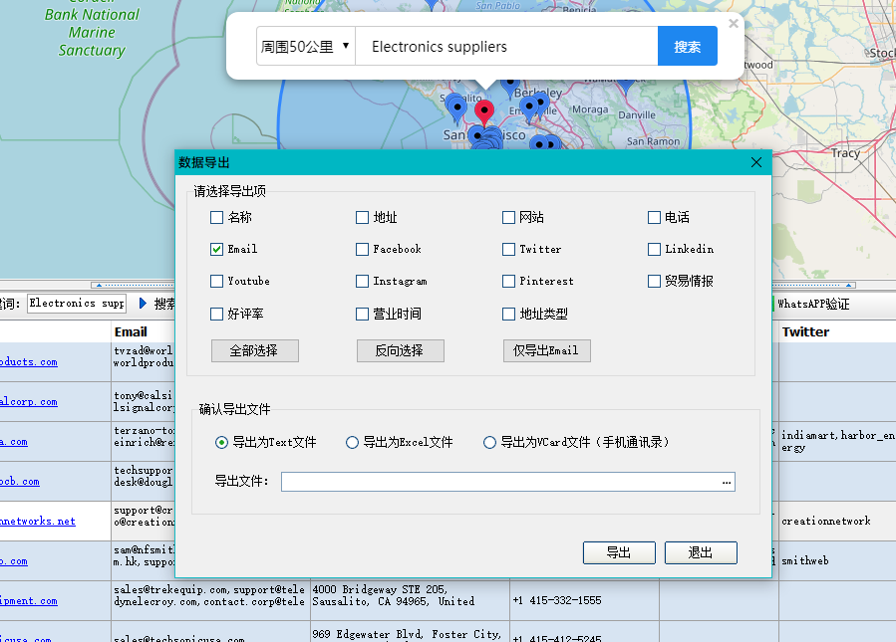The image size is (896, 642).
Task: Select 导出为Text文件 radio option
Action: [x=221, y=442]
